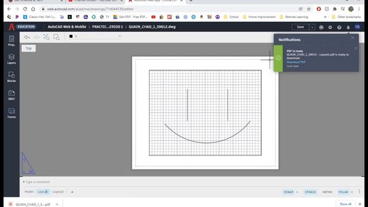Click the undo arrow in toolbar

point(27,37)
